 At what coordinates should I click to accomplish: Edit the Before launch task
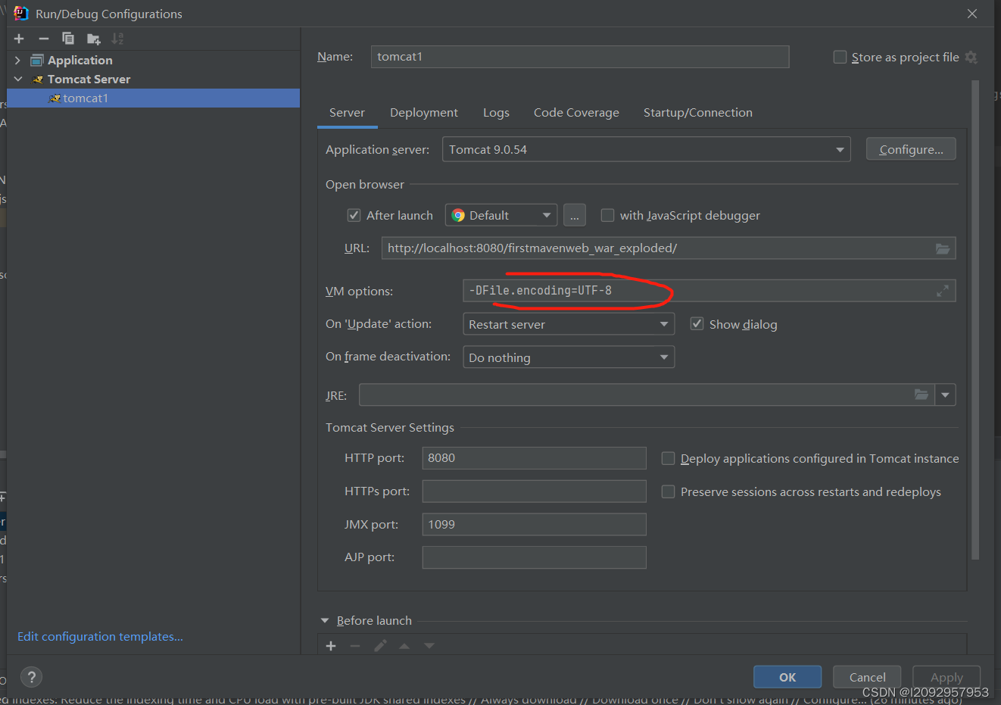(380, 646)
